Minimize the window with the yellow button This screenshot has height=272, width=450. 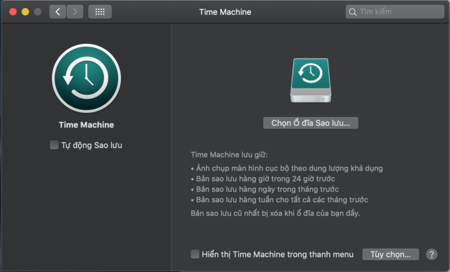25,12
